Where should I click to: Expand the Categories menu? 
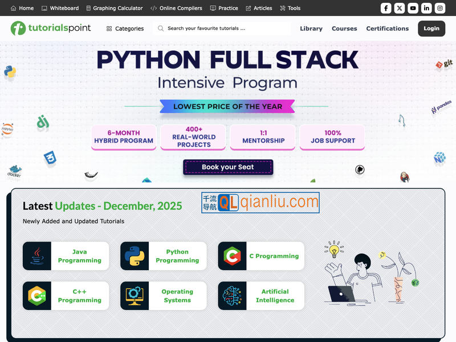pos(125,29)
